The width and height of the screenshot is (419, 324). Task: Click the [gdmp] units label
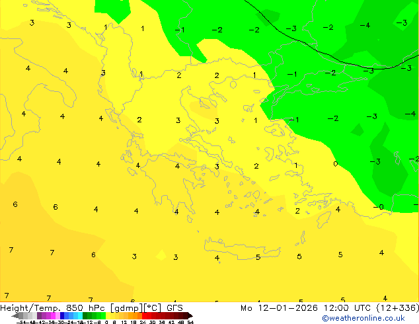pyautogui.click(x=127, y=308)
